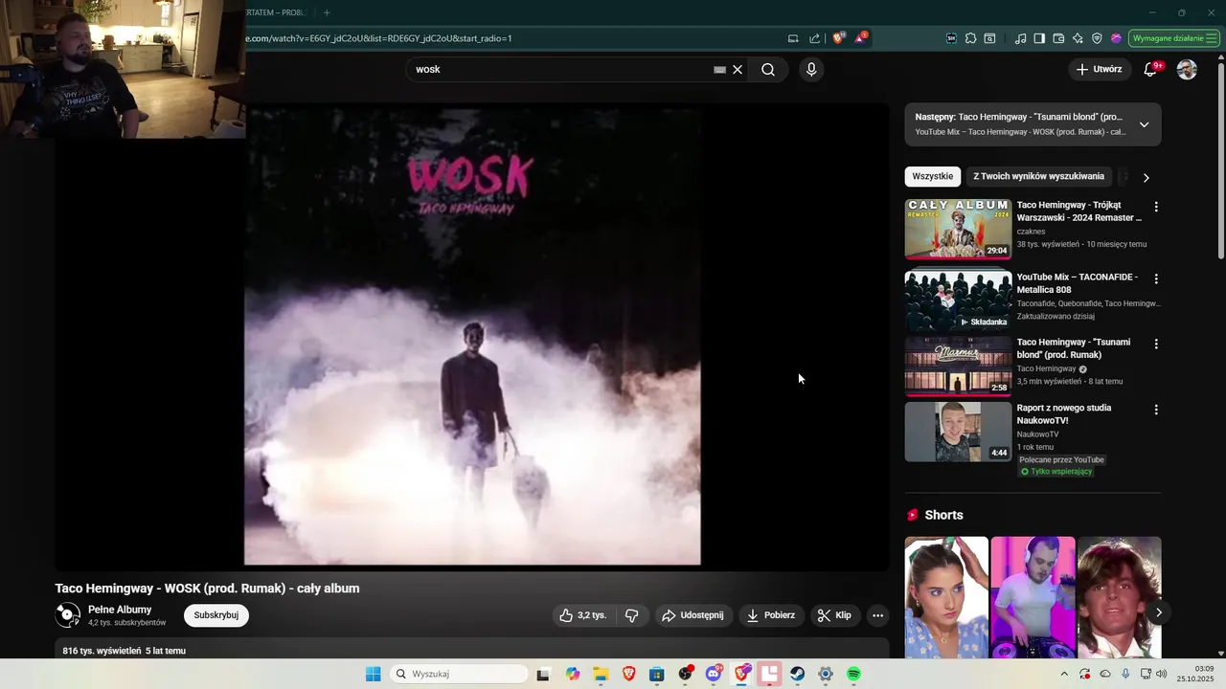Open Pełne Albumy channel name link
This screenshot has height=689, width=1226.
click(x=120, y=610)
